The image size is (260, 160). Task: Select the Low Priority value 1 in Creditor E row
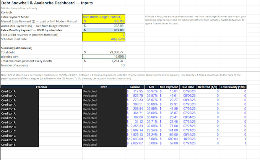[x=233, y=143]
